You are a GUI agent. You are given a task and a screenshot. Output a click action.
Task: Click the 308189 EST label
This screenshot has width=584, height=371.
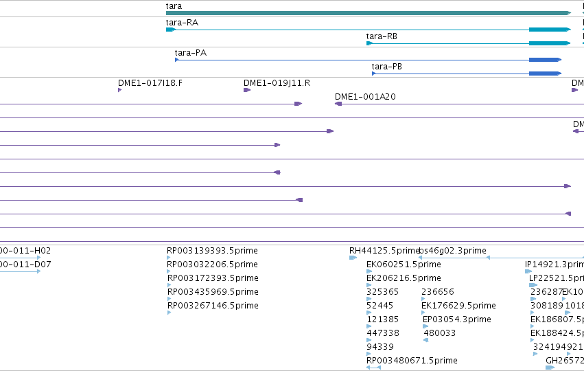[547, 306]
